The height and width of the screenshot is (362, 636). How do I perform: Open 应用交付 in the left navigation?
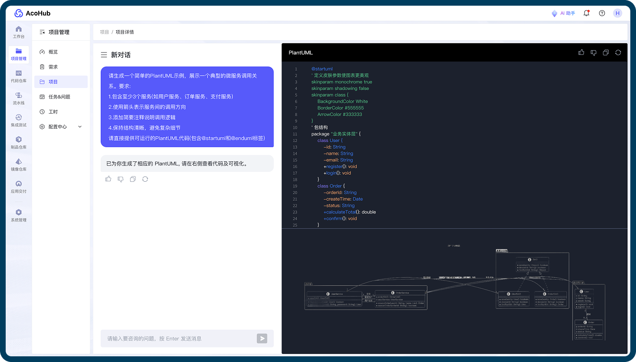pyautogui.click(x=18, y=187)
